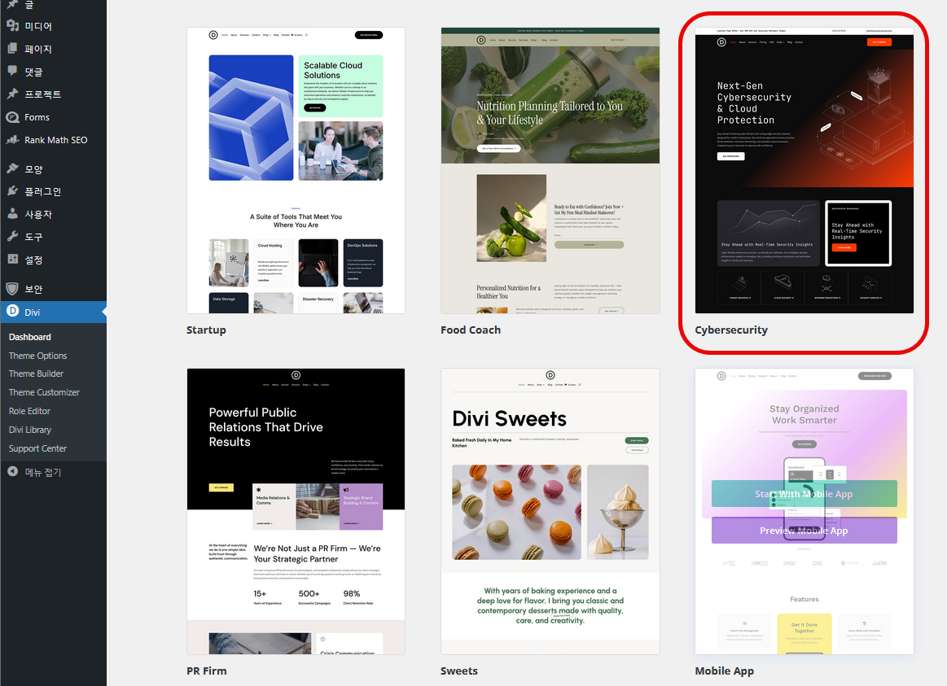This screenshot has width=947, height=686.
Task: Click the PR Firm layout title
Action: tap(207, 671)
